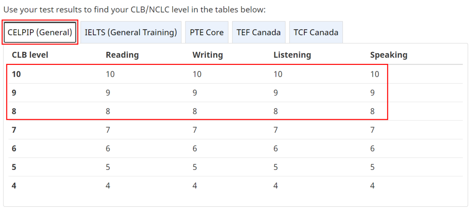Select CLB level 10 row label
Screen dimensions: 470x209
click(x=16, y=74)
